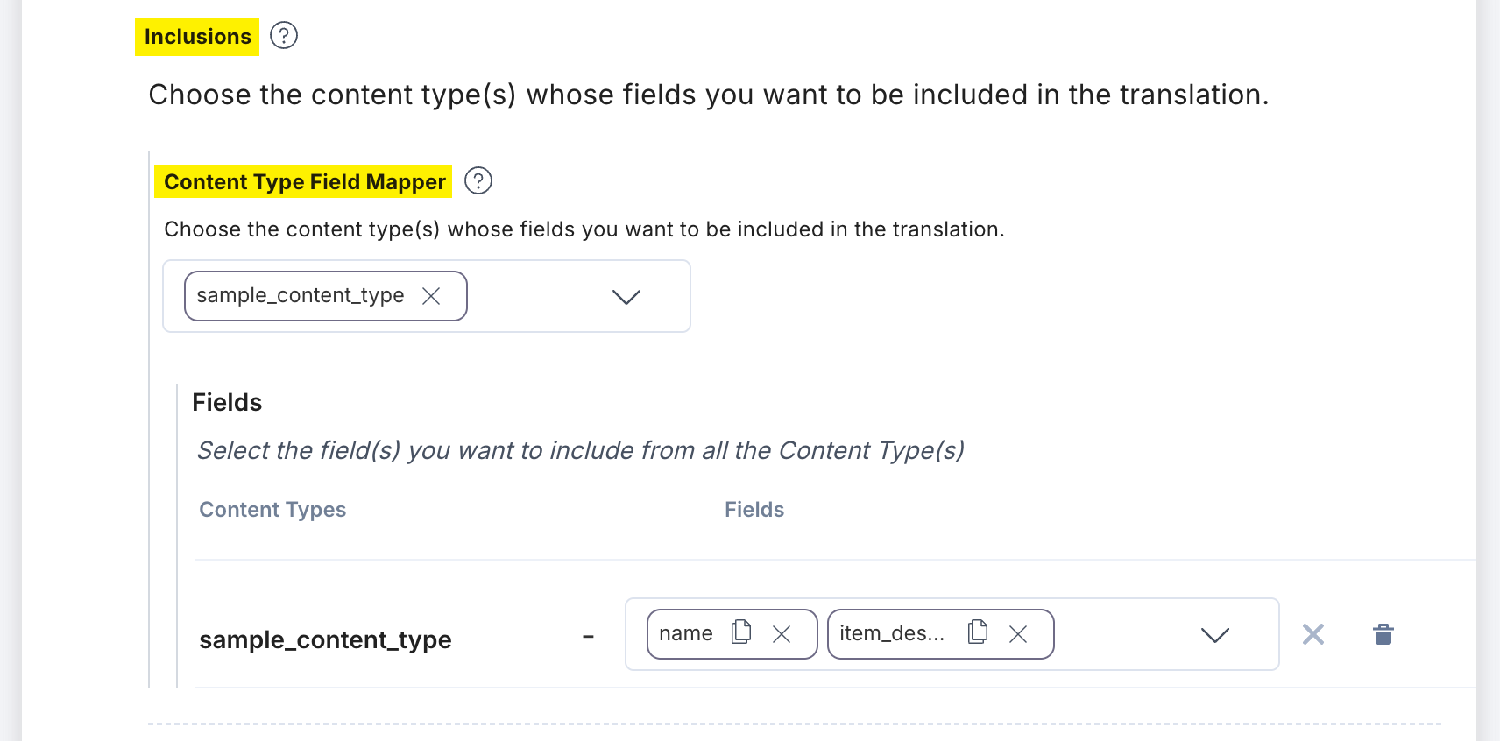Copy the name field tag
This screenshot has height=741, width=1500.
click(741, 632)
